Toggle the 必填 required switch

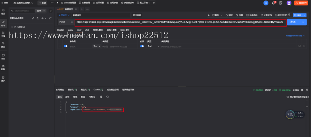[142, 46]
